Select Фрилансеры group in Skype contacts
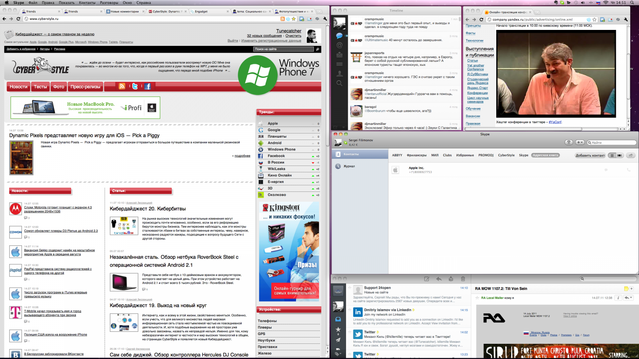Screen dimensions: 639x359 pos(417,155)
